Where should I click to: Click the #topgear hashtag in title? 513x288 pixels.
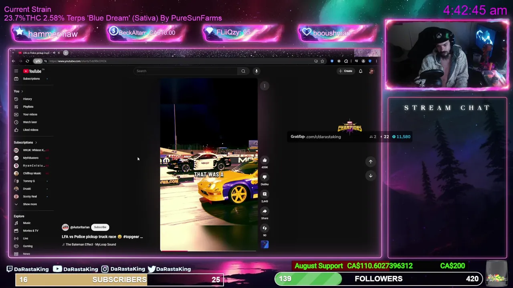tap(131, 237)
